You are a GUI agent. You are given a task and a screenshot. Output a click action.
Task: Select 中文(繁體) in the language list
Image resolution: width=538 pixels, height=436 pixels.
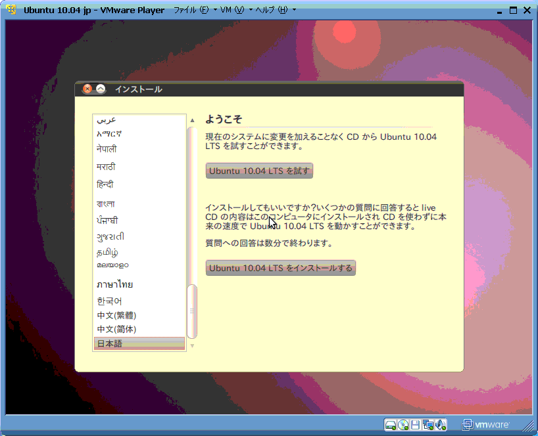[x=139, y=315]
